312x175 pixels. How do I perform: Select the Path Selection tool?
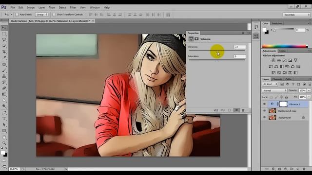tap(4, 124)
